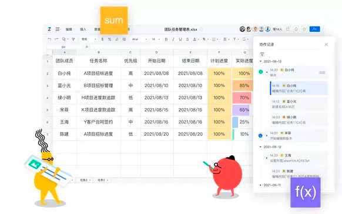The image size is (342, 214).
Task: Click the filter funnel icon in 协作记录 panel
Action: click(262, 54)
